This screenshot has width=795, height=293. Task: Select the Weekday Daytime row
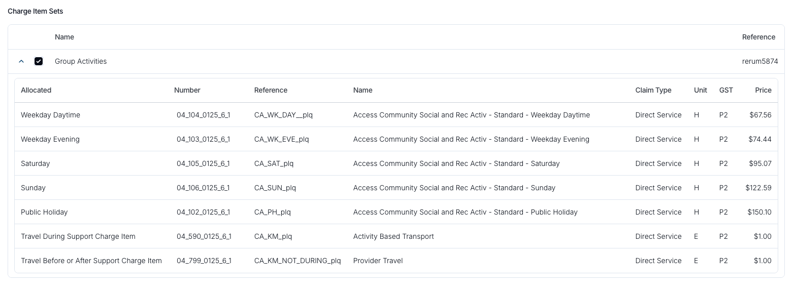coord(396,115)
